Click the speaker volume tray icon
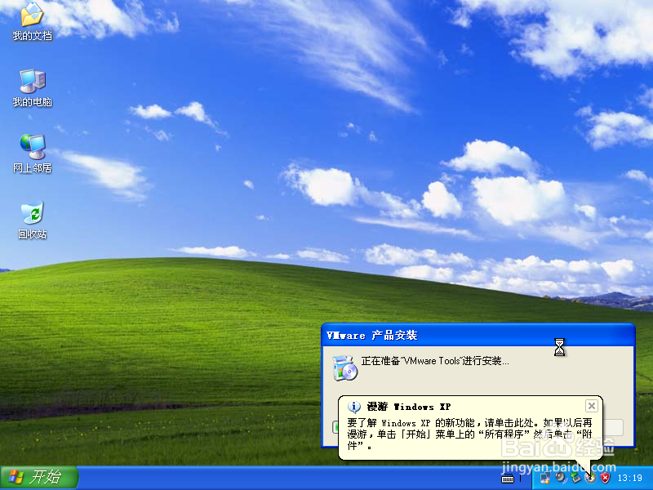 [x=561, y=478]
